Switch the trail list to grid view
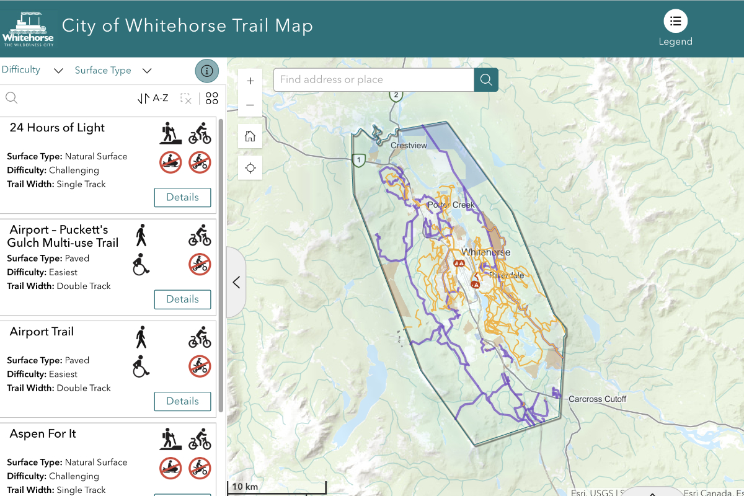The height and width of the screenshot is (496, 744). pyautogui.click(x=211, y=97)
